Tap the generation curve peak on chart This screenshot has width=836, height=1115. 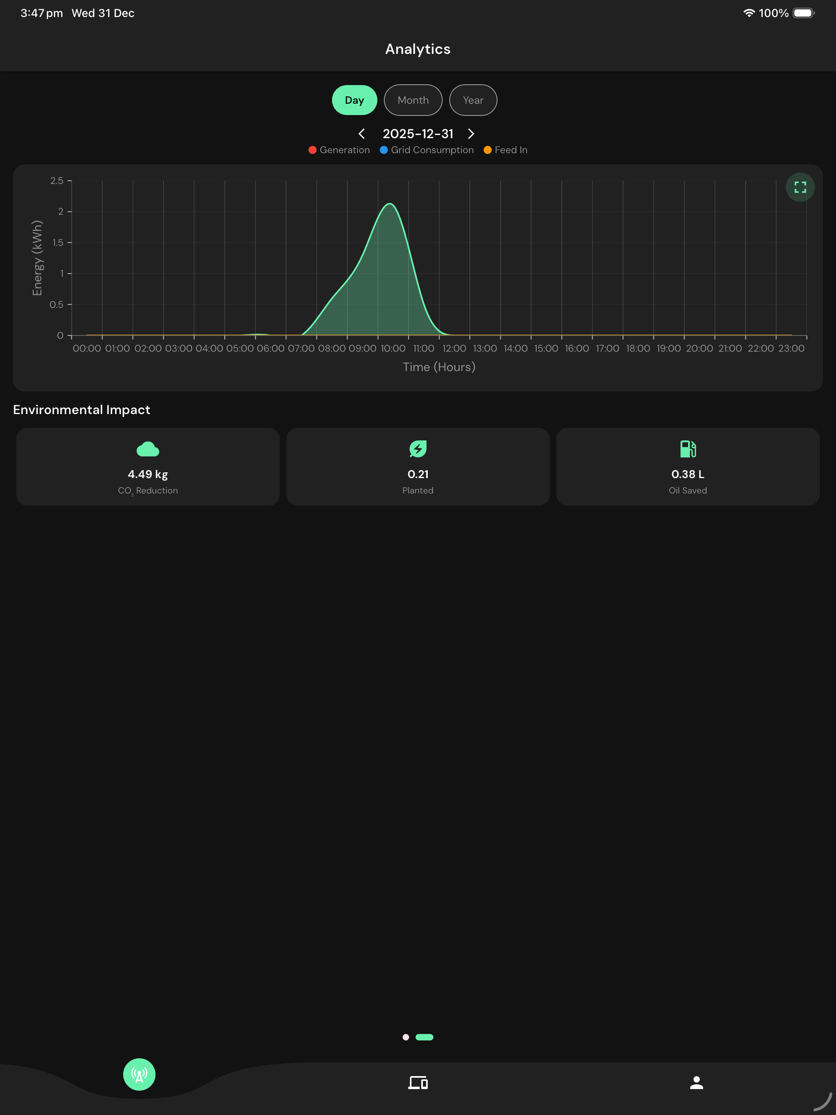390,204
